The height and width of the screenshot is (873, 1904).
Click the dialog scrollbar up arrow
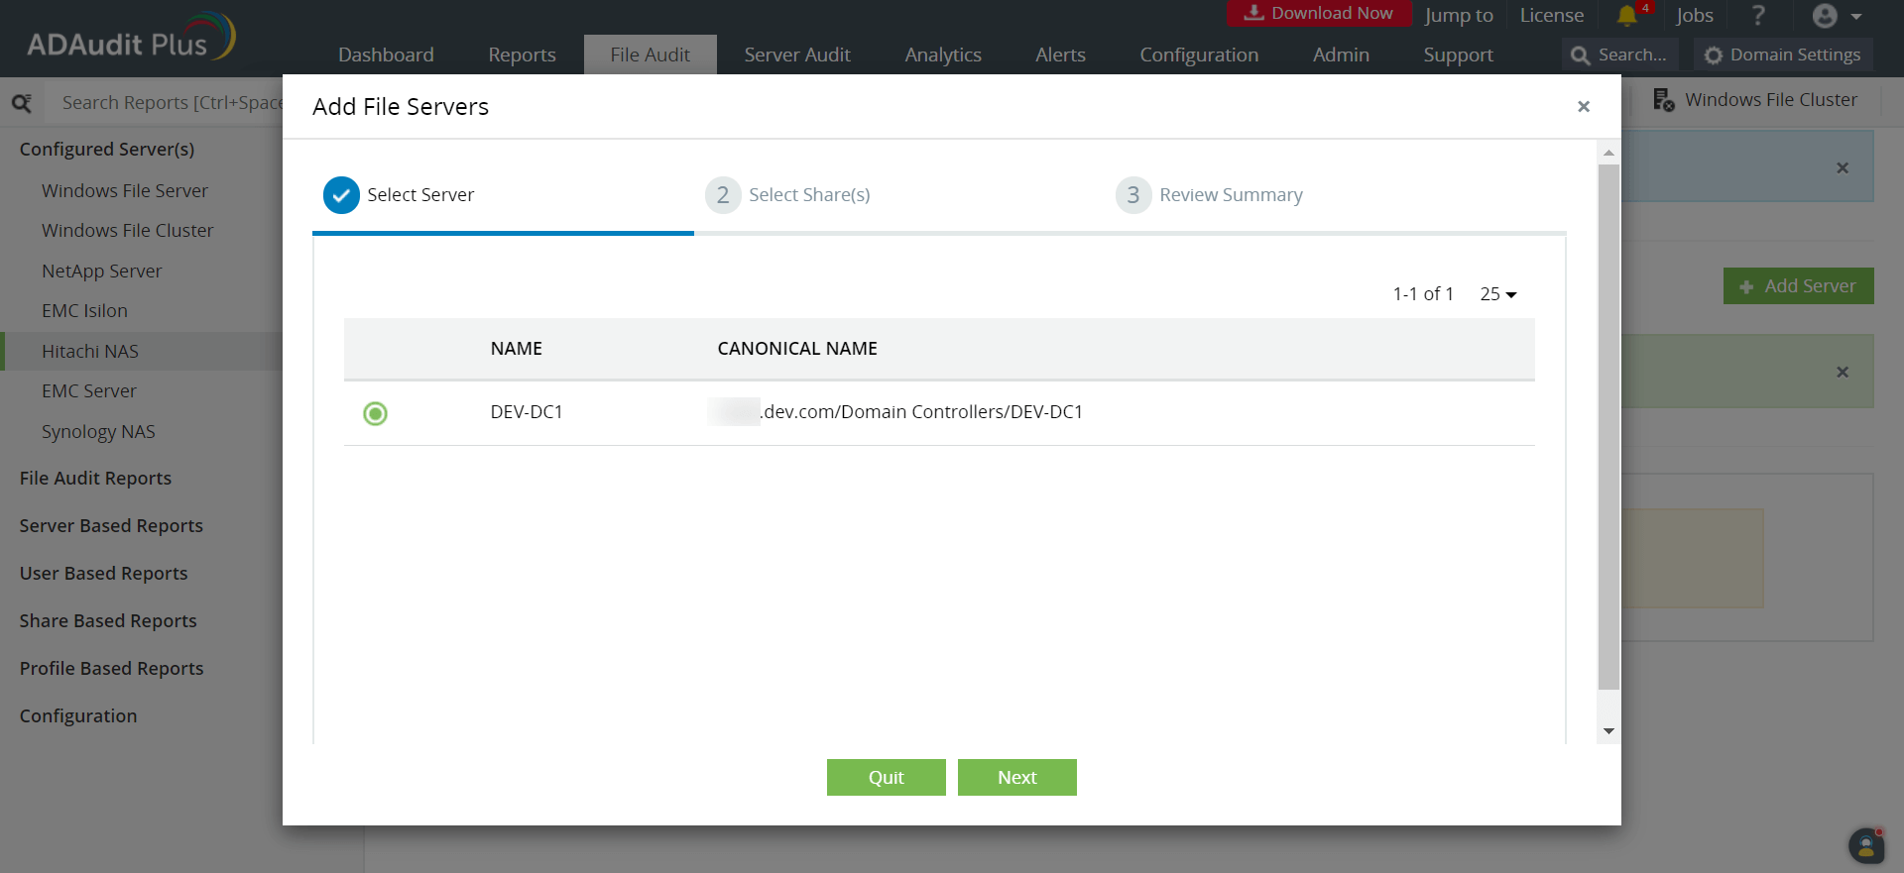1608,153
